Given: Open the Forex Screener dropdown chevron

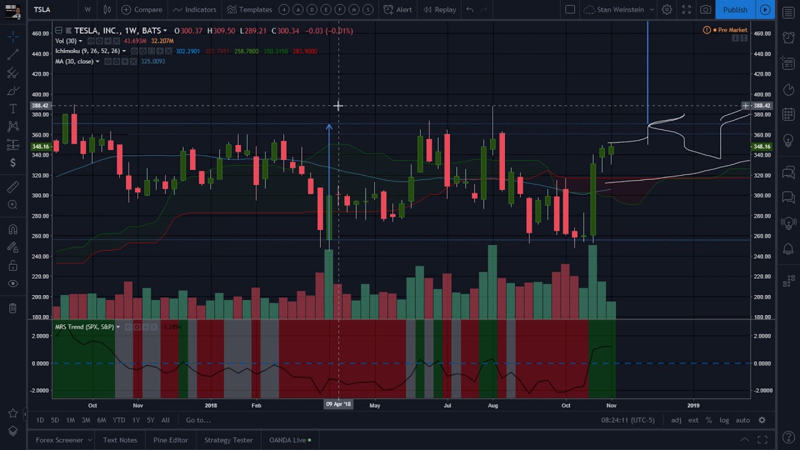Looking at the screenshot, I should [x=89, y=440].
